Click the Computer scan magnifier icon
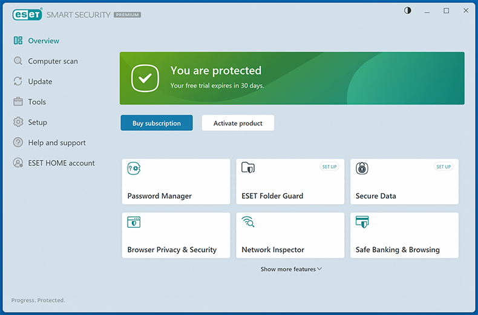The width and height of the screenshot is (478, 315). coord(18,61)
